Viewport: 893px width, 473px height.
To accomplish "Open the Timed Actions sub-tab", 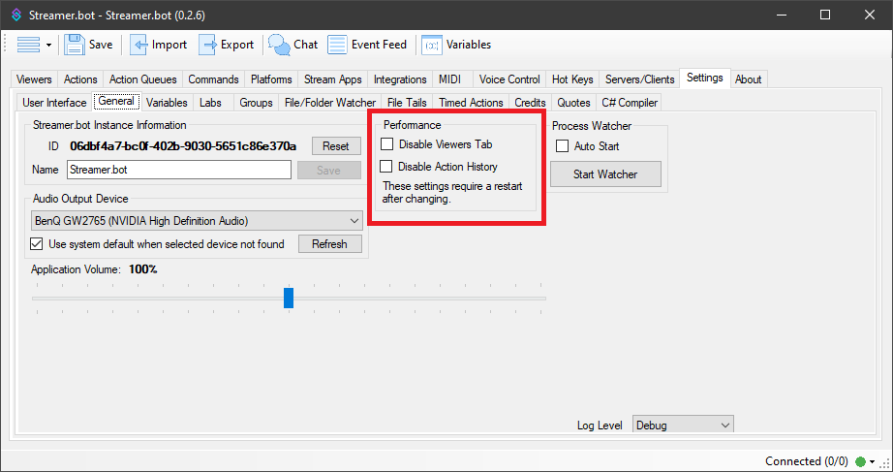I will (x=471, y=103).
